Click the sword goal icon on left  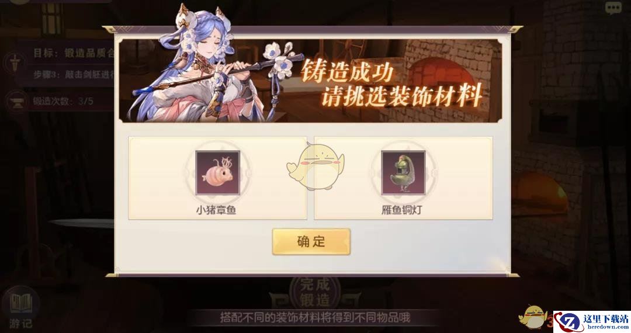pyautogui.click(x=15, y=64)
